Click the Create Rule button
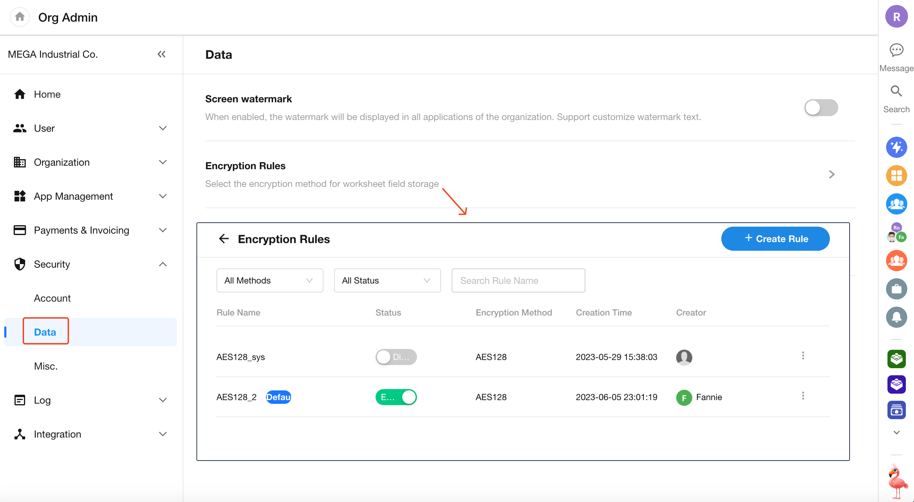This screenshot has height=502, width=914. coord(775,239)
